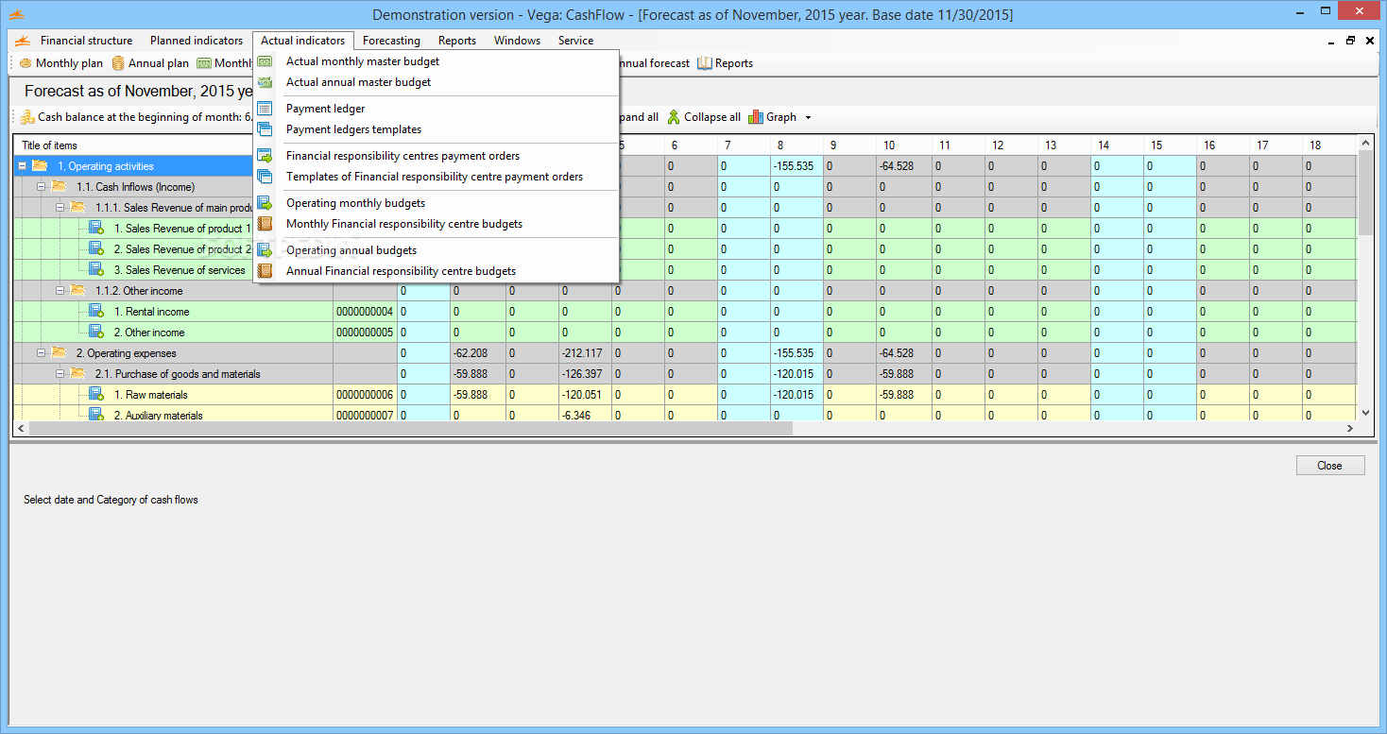Open the Windows menu
Viewport: 1387px width, 734px height.
pyautogui.click(x=517, y=41)
